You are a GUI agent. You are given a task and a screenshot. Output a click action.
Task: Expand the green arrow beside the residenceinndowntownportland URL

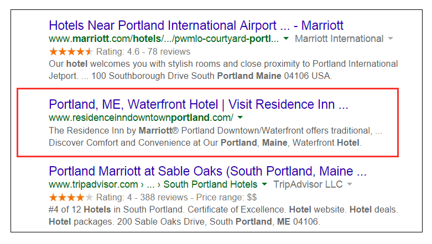(x=240, y=118)
